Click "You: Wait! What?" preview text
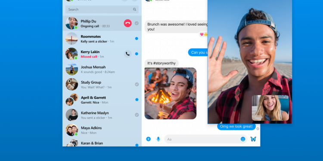The image size is (323, 161). [x=93, y=87]
